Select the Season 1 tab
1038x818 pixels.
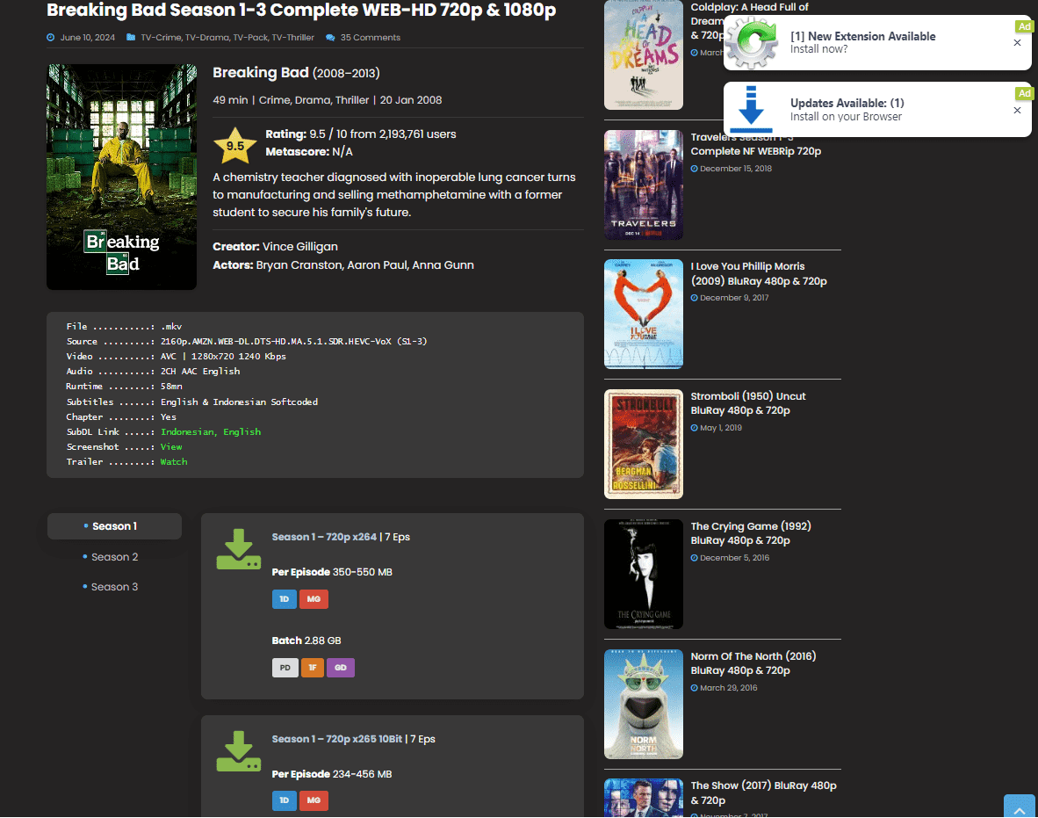(114, 526)
